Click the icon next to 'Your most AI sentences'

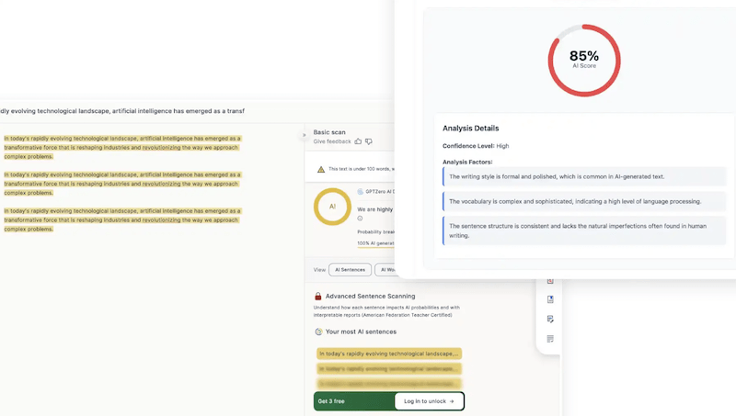(x=318, y=332)
